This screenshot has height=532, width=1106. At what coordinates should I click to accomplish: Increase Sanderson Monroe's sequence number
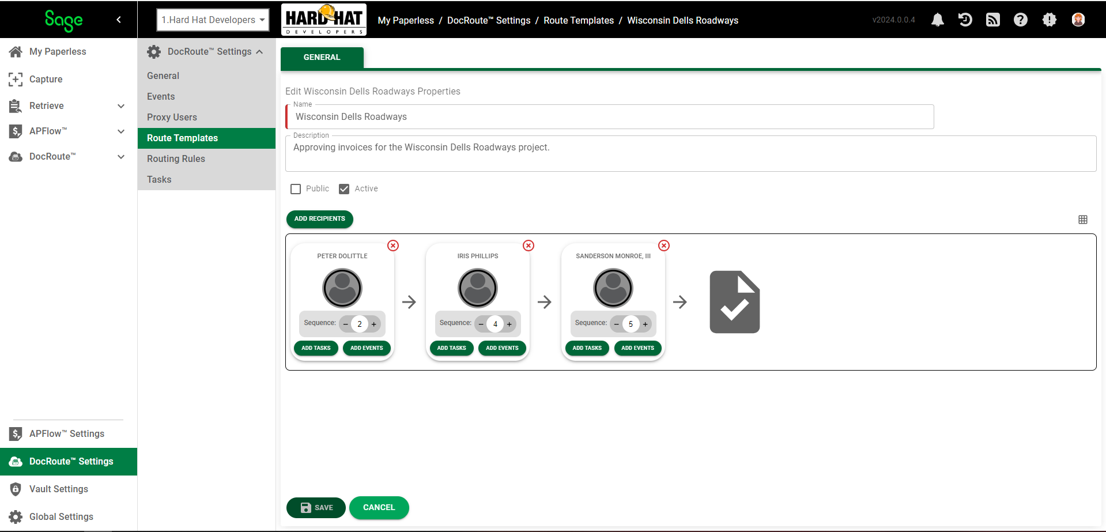tap(645, 324)
